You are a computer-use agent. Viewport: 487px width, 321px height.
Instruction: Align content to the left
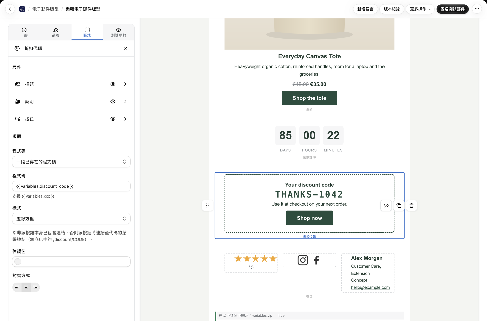(x=17, y=287)
